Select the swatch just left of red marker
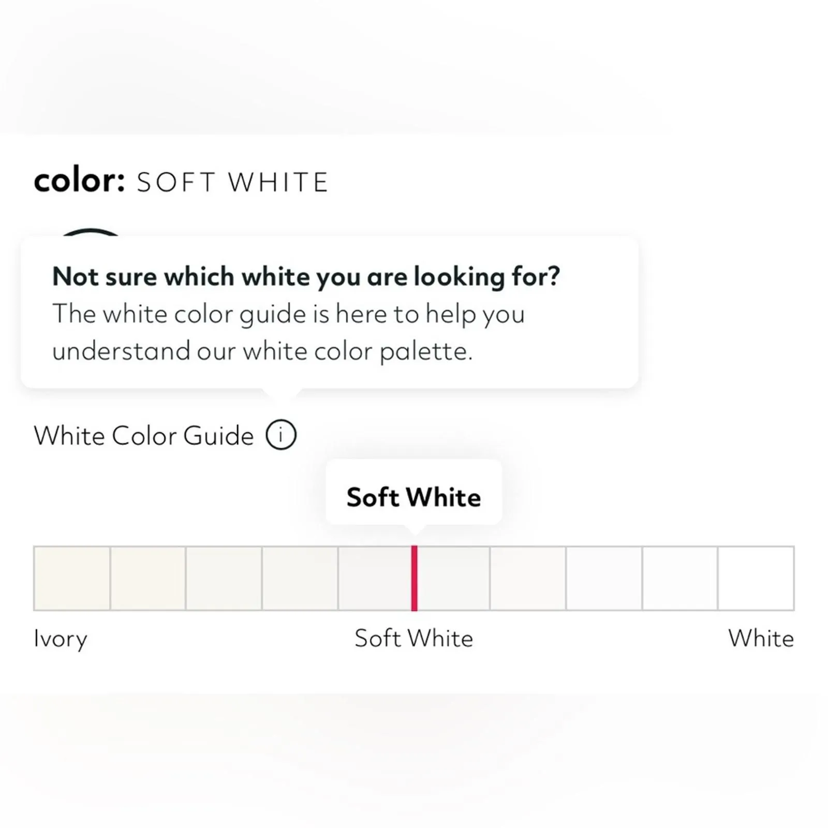 click(375, 578)
